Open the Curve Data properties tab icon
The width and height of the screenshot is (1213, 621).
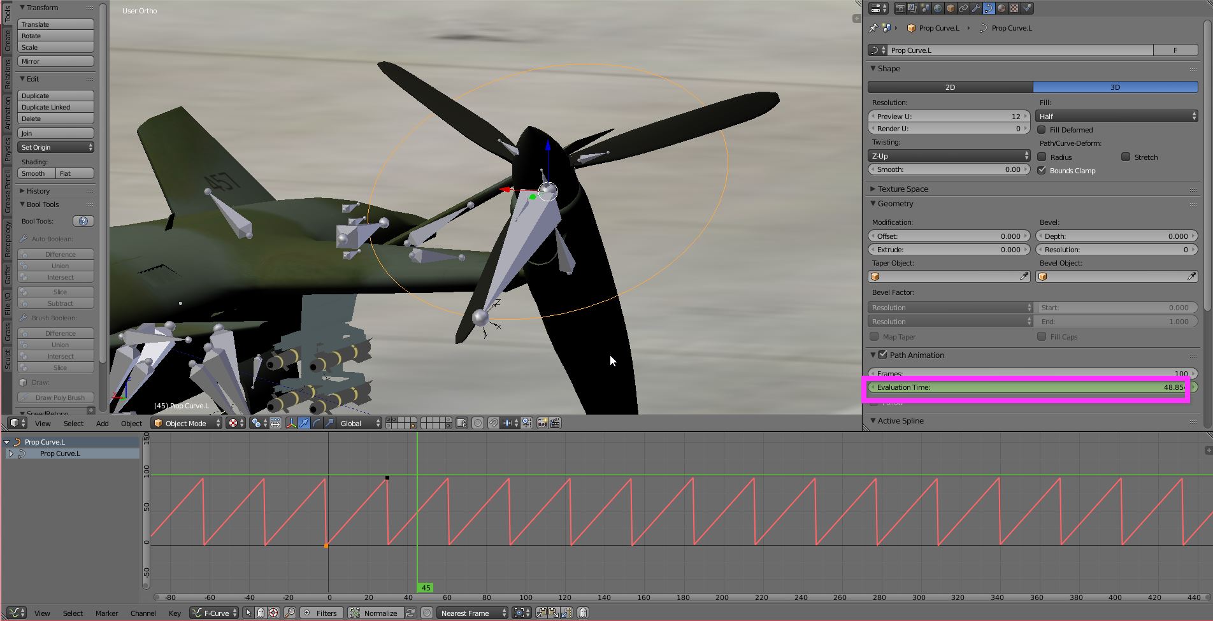point(989,8)
